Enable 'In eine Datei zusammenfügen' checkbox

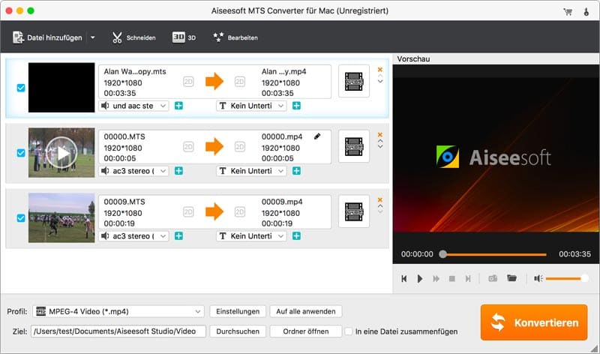coord(348,331)
